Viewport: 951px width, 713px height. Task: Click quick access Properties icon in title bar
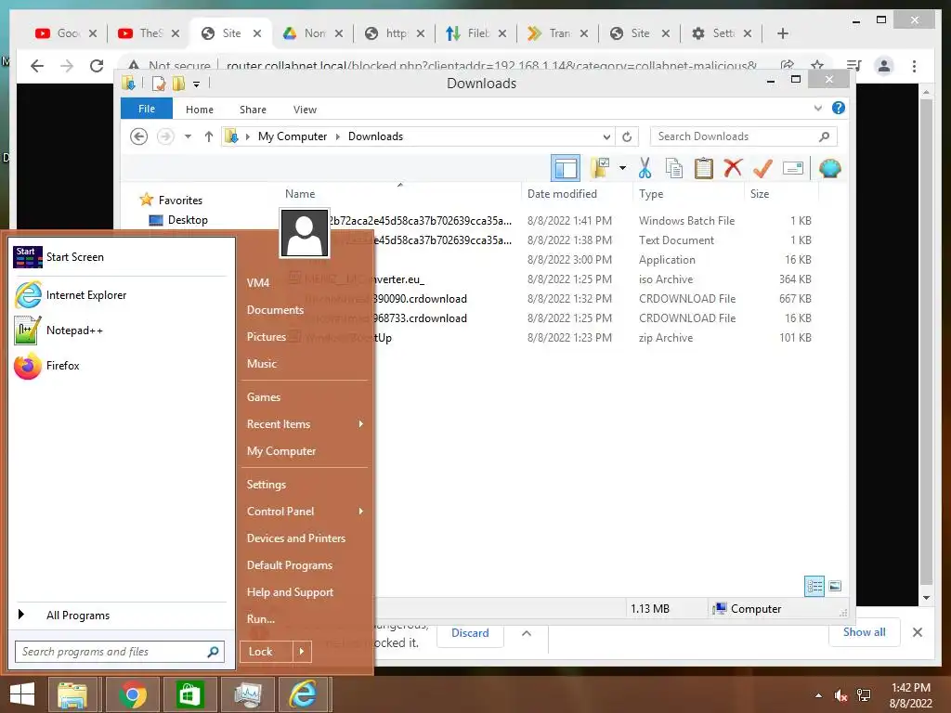pos(158,83)
